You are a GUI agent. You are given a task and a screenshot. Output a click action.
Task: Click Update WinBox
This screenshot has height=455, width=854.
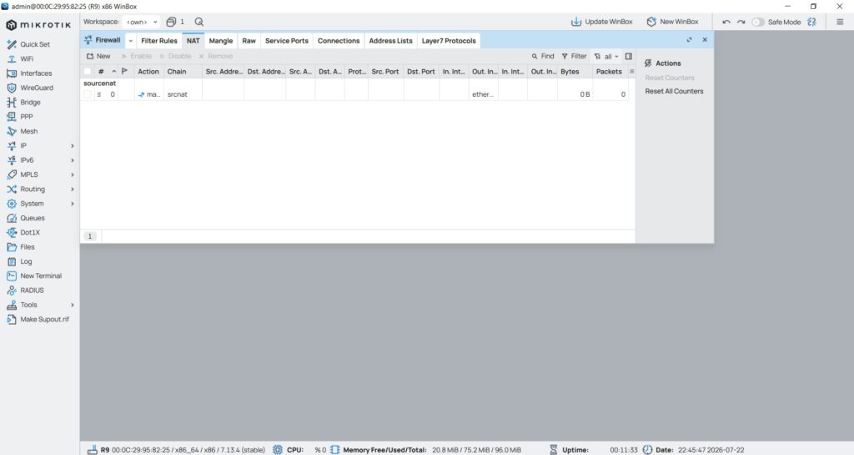pyautogui.click(x=602, y=22)
